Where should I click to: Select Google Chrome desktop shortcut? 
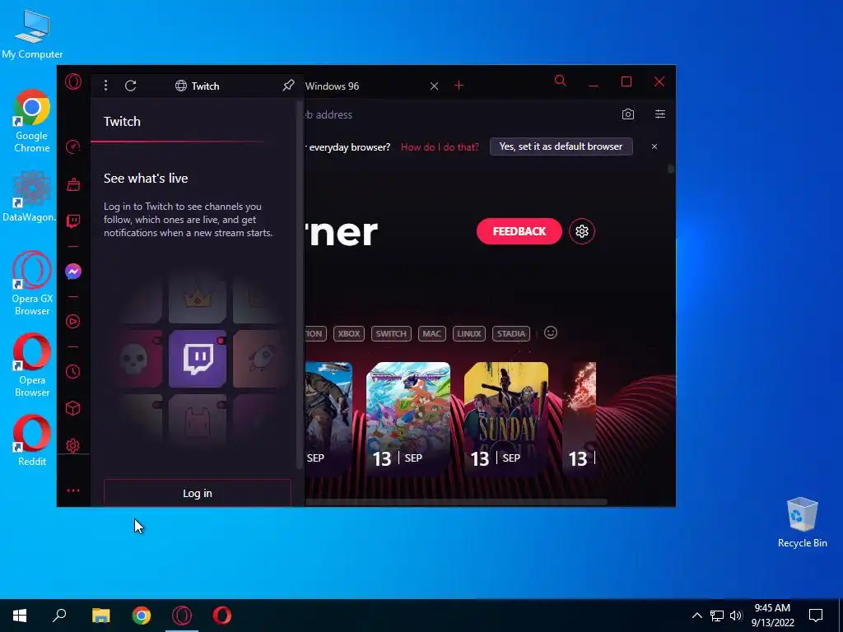pos(32,121)
